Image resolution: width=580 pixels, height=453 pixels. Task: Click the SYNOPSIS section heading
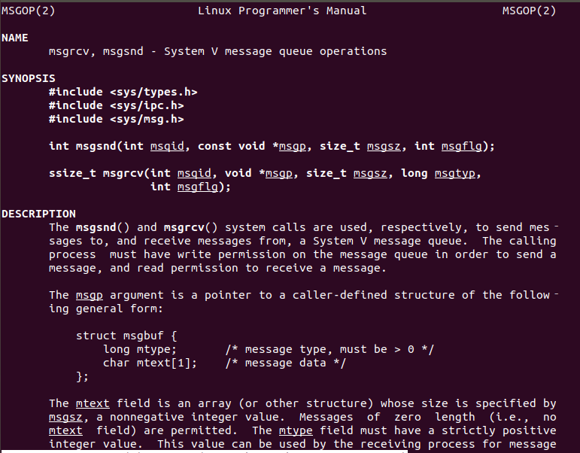click(x=29, y=78)
